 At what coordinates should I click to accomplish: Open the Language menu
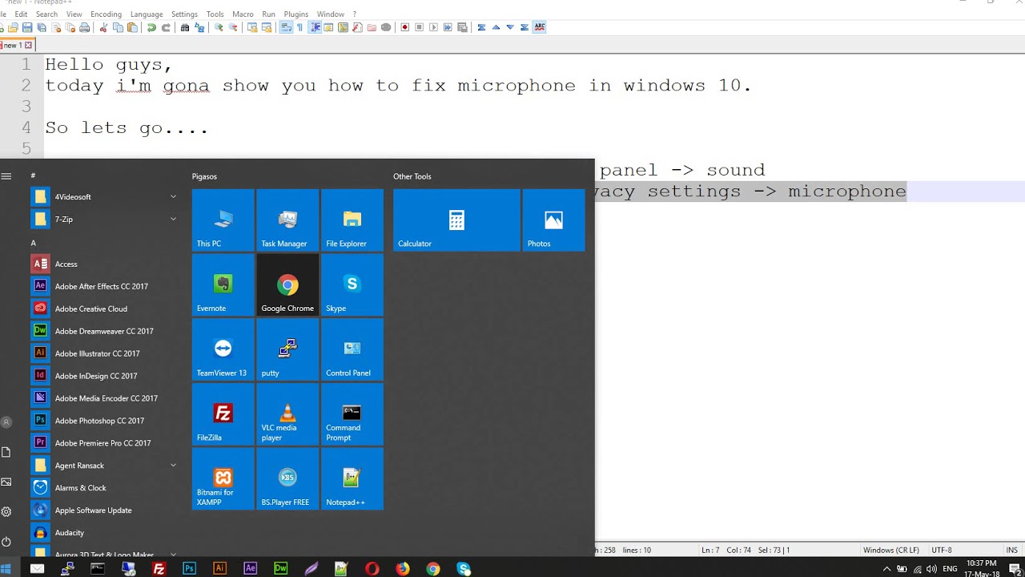[x=147, y=14]
